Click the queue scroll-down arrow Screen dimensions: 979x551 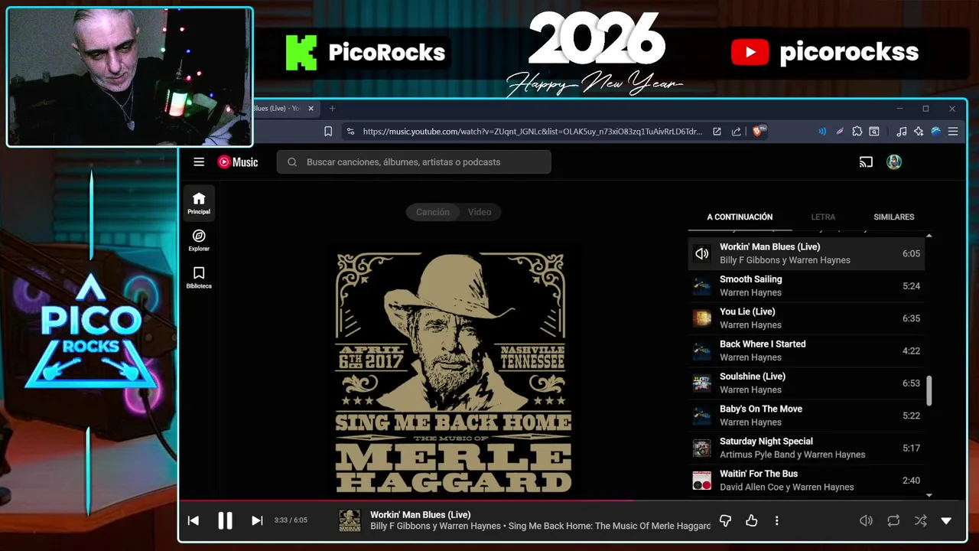929,495
